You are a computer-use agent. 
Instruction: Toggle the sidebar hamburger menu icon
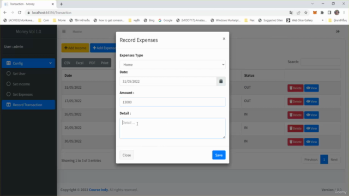click(x=64, y=32)
